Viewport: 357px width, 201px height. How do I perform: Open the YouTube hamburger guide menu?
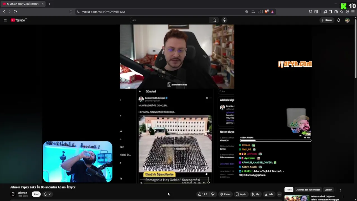5,20
